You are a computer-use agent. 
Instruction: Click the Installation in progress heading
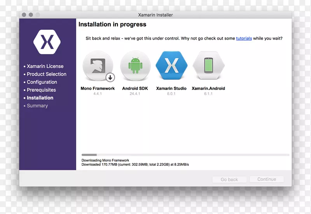[x=112, y=24]
